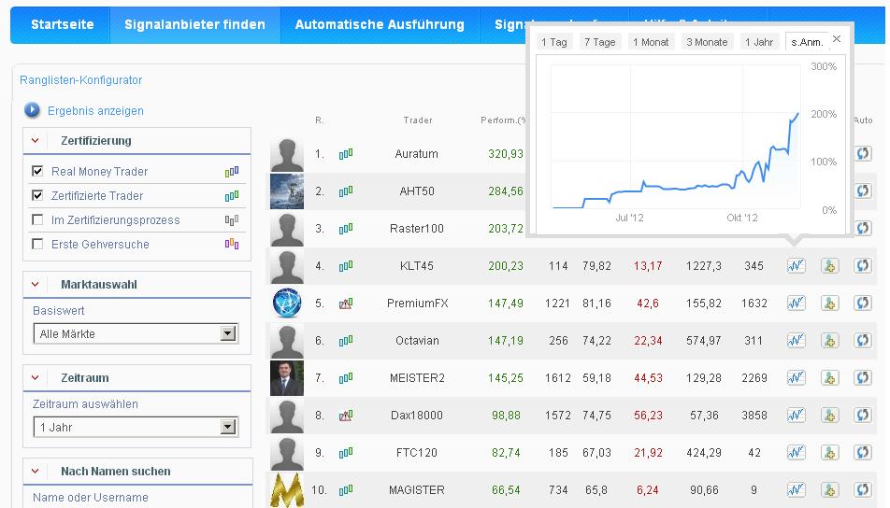The image size is (890, 508).
Task: Open the chart icon in the MAGISTER row
Action: pos(796,490)
